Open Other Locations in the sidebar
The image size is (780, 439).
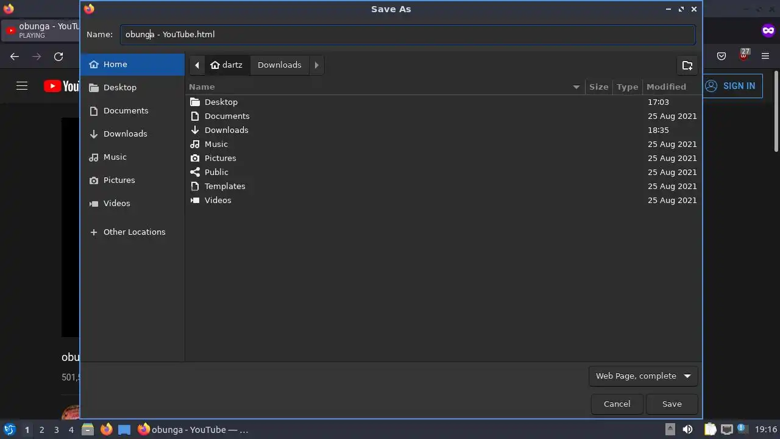pyautogui.click(x=132, y=232)
